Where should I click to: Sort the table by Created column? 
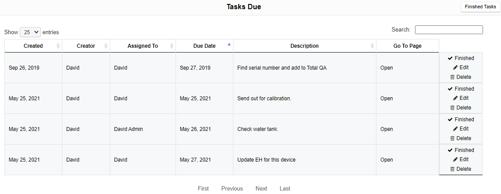33,46
